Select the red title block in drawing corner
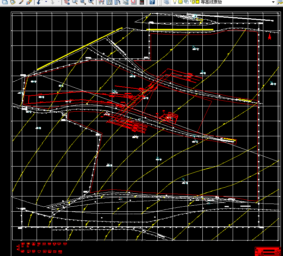Image resolution: width=283 pixels, height=256 pixels. point(268,251)
